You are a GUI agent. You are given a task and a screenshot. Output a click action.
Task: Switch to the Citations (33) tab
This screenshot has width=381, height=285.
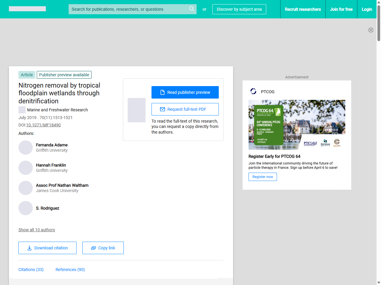31,270
